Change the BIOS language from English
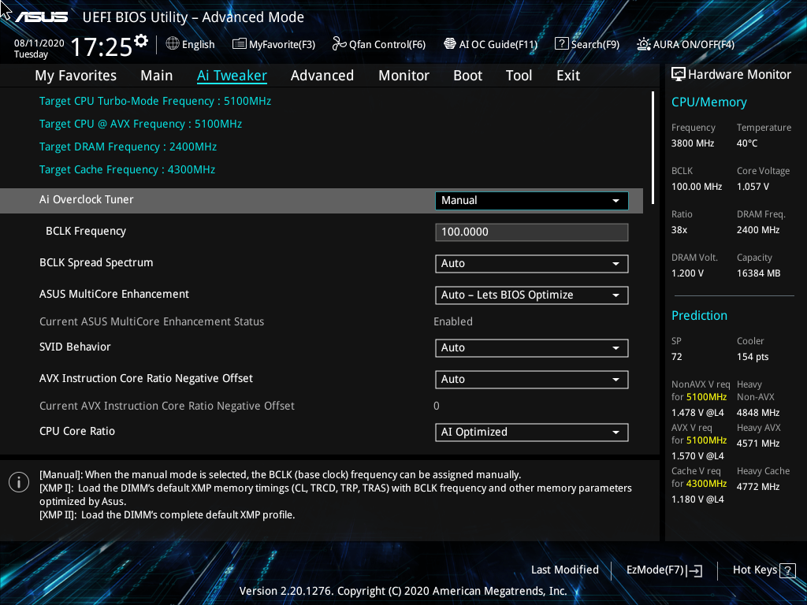807x605 pixels. pyautogui.click(x=190, y=44)
